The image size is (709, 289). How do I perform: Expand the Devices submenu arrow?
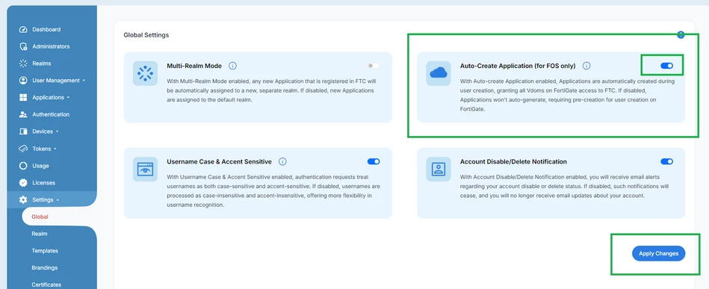pyautogui.click(x=57, y=131)
